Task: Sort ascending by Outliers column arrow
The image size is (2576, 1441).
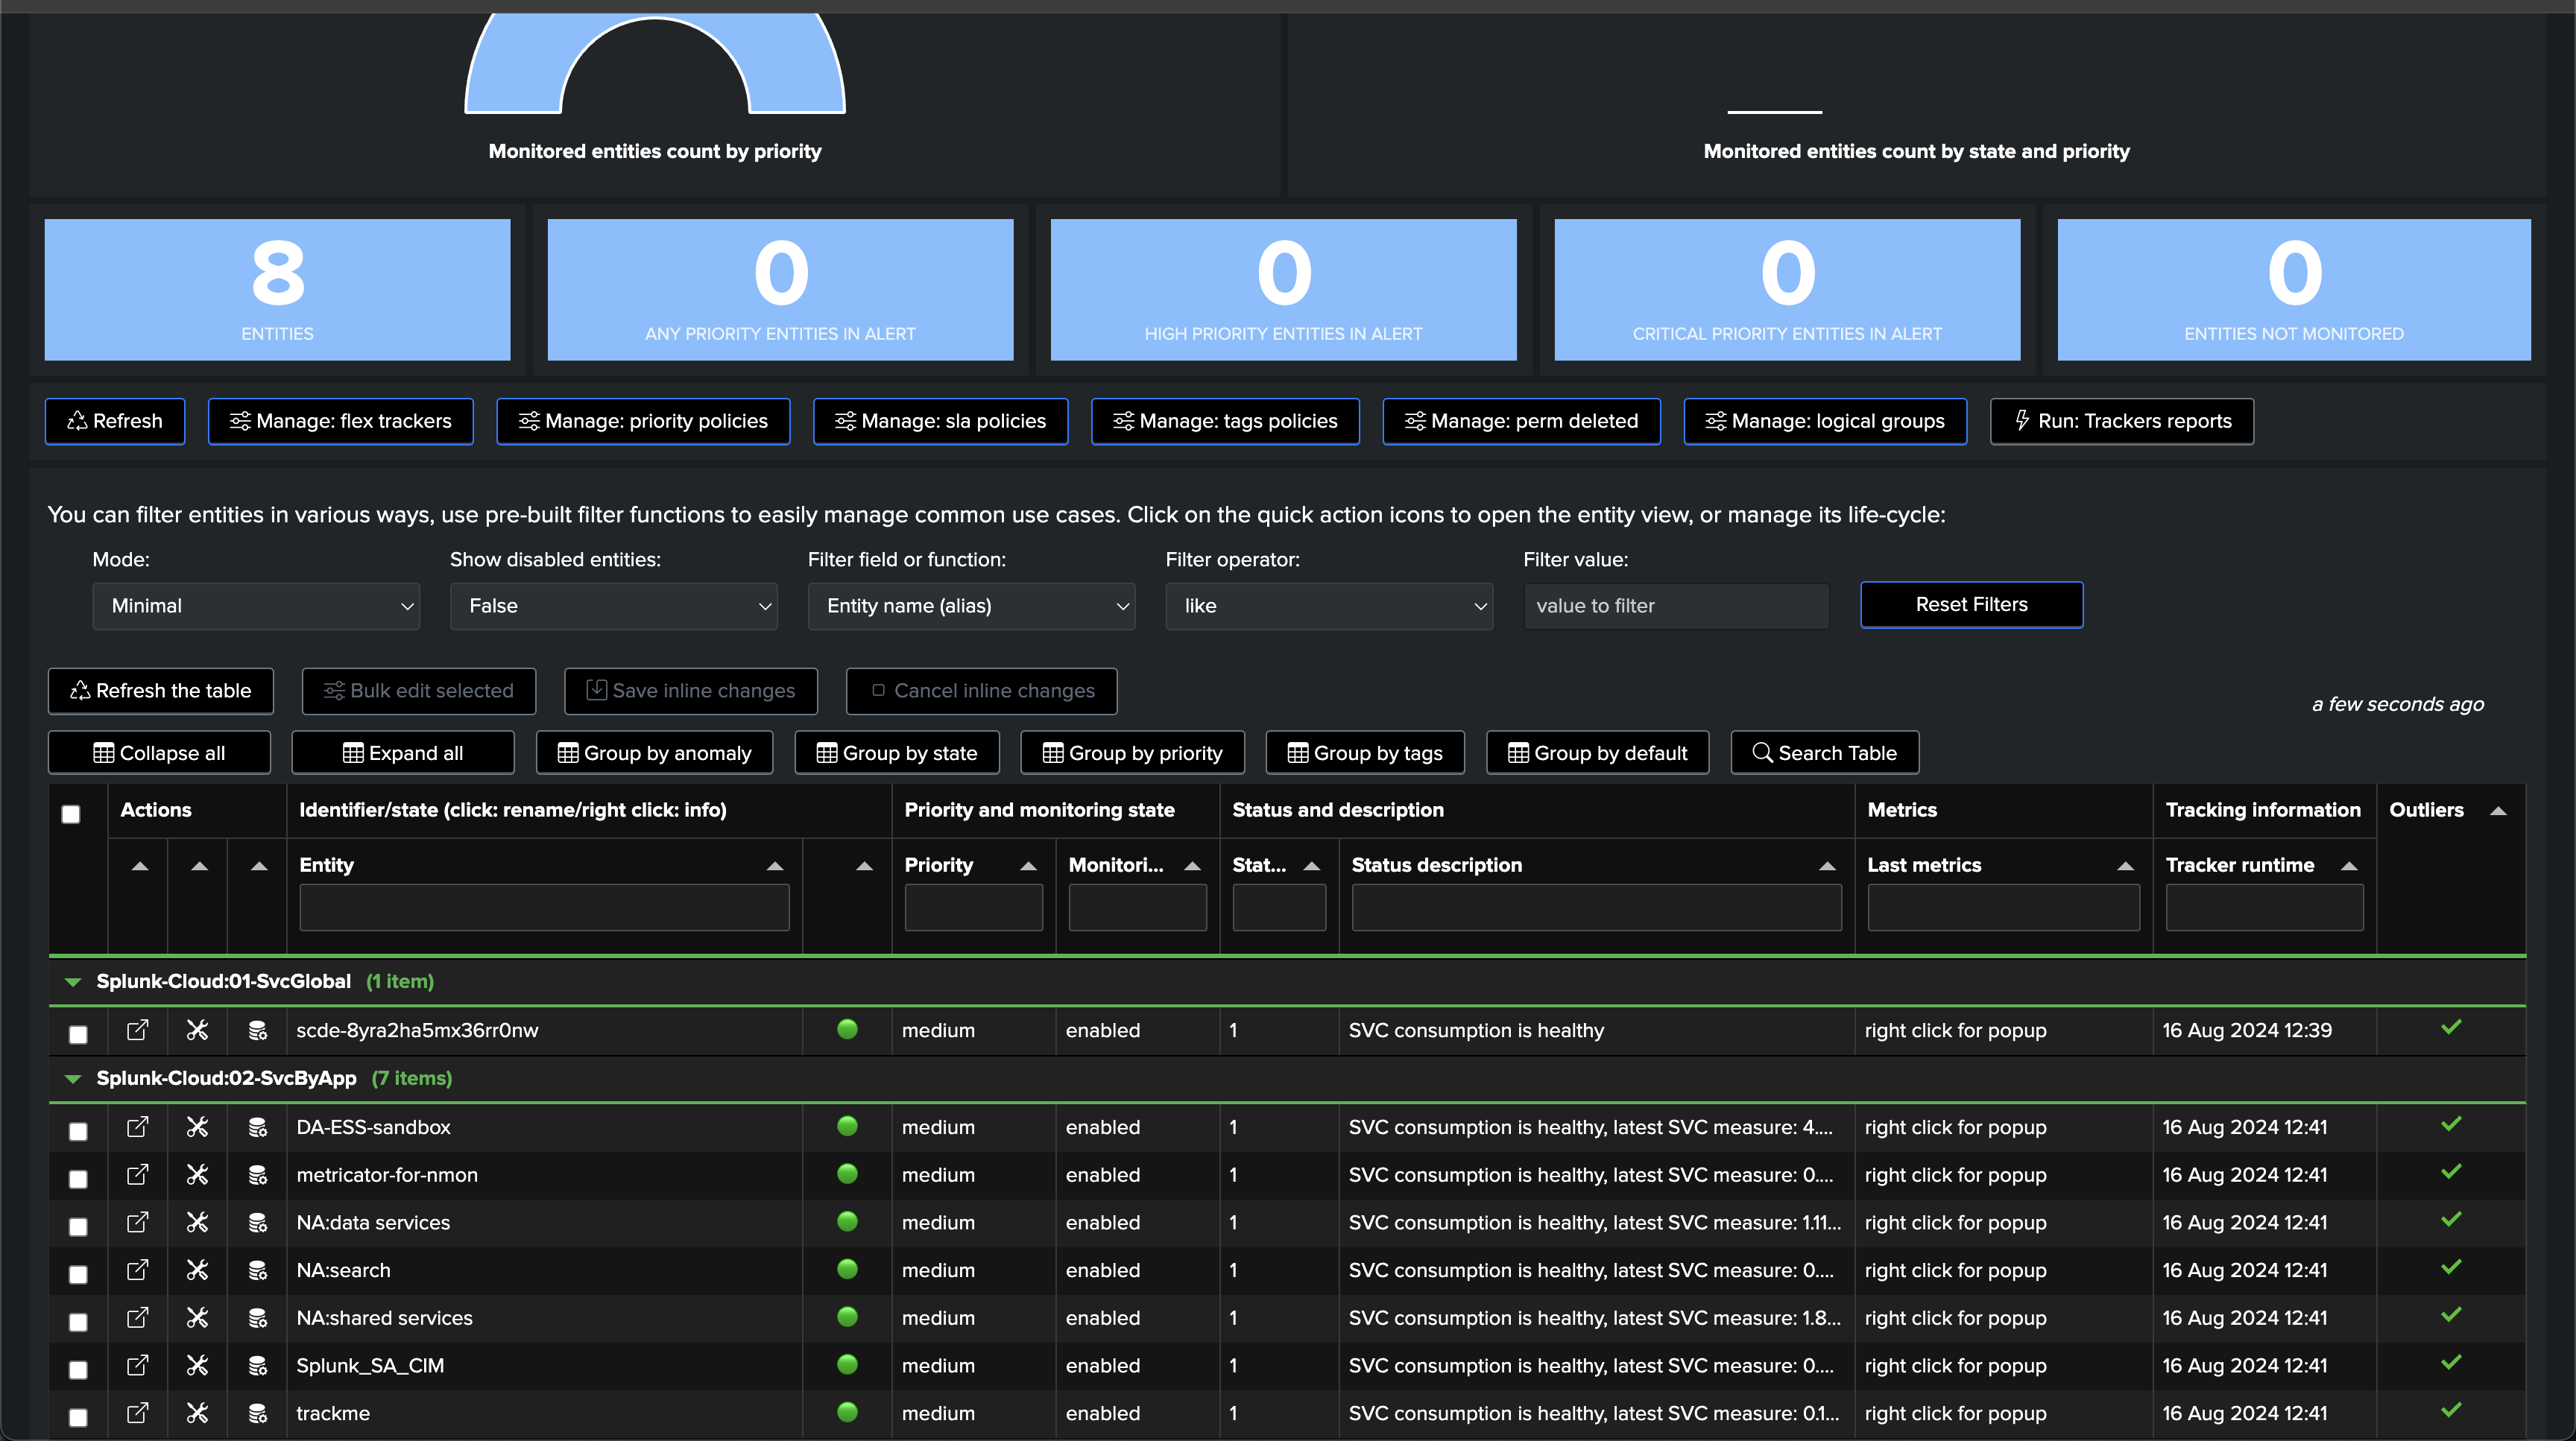Action: point(2498,811)
